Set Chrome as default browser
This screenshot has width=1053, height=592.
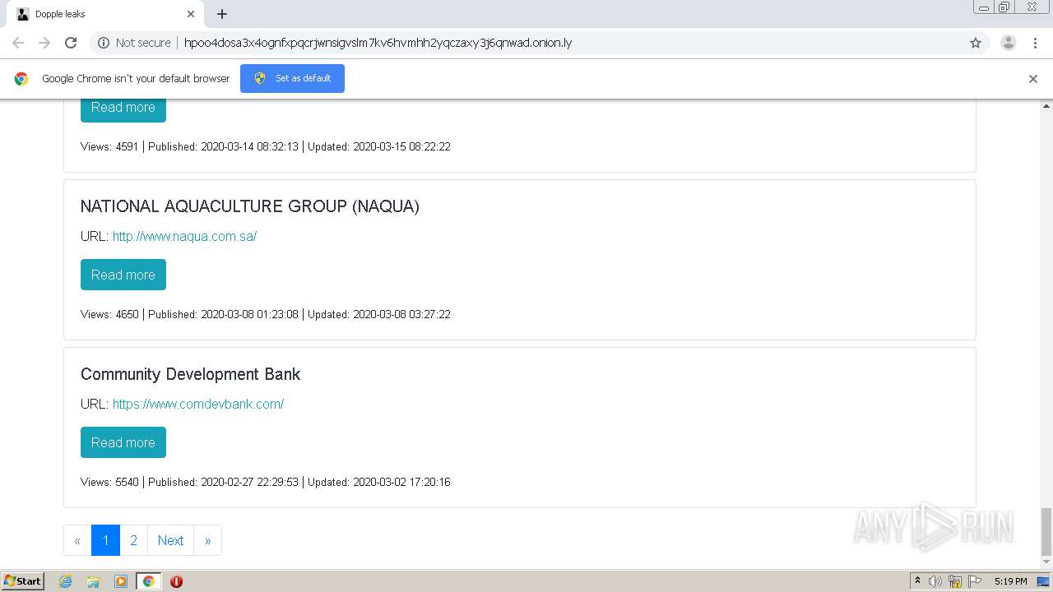(x=292, y=78)
